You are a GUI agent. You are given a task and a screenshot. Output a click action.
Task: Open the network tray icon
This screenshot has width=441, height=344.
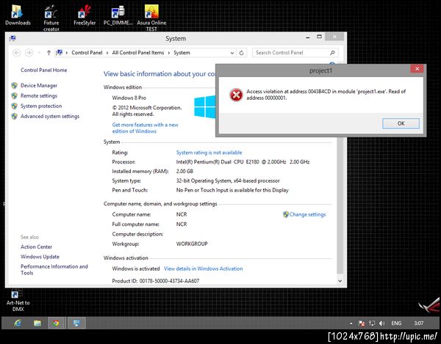pyautogui.click(x=372, y=323)
